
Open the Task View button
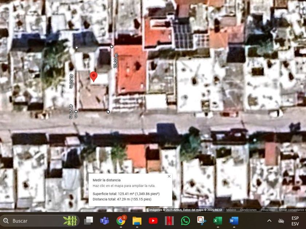[x=89, y=221]
